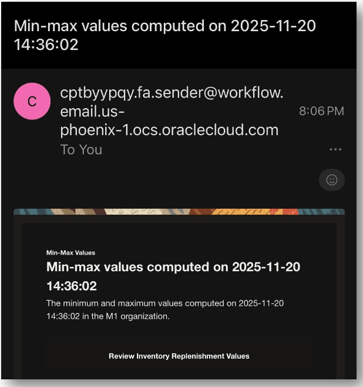Click "14:36:02" in the top subject header
The width and height of the screenshot is (363, 387).
click(46, 45)
